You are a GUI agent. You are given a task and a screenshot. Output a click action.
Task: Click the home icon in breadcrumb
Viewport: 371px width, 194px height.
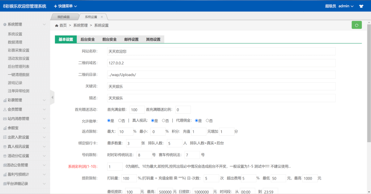57,25
